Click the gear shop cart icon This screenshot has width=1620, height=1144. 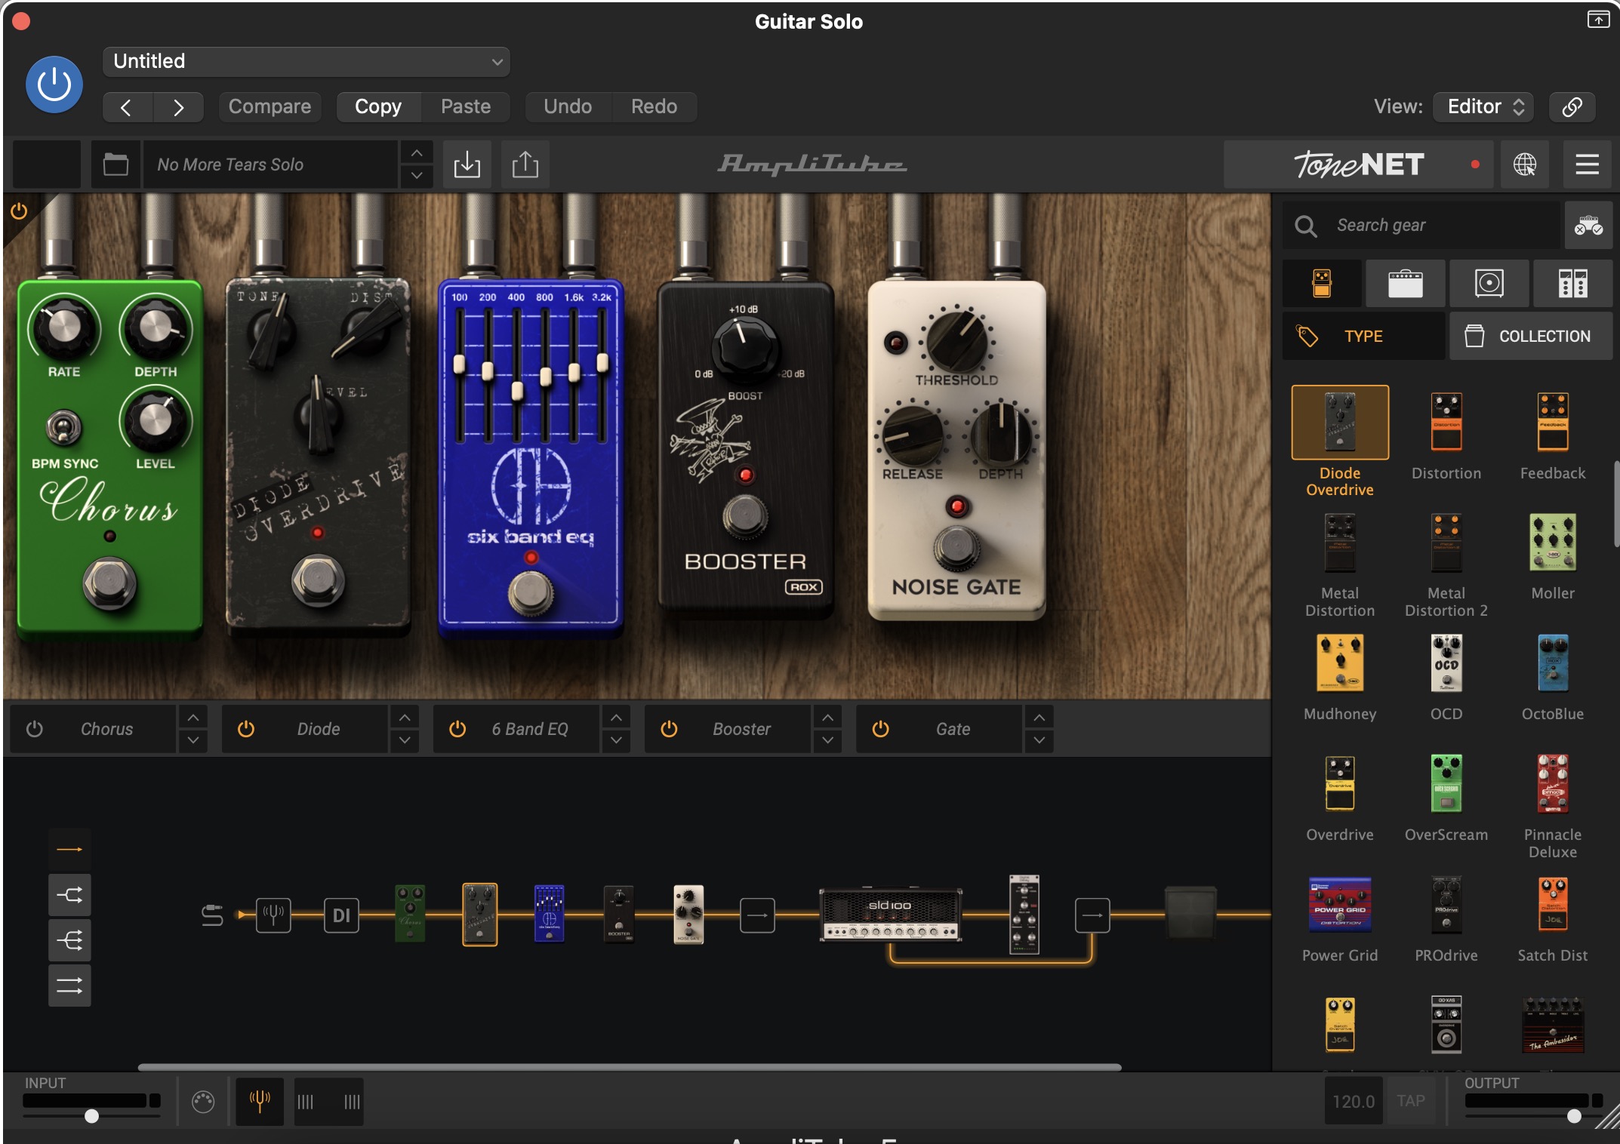[1588, 225]
